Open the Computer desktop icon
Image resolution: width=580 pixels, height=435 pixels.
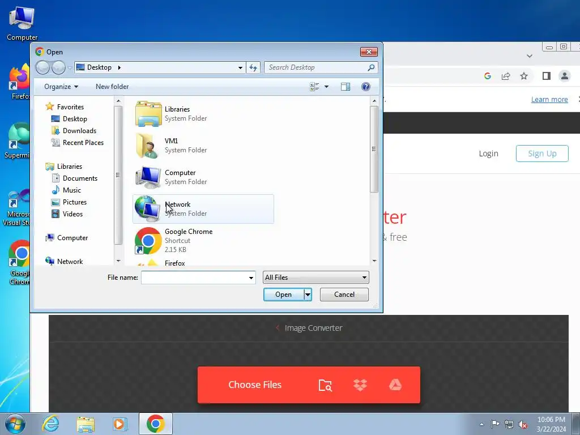pos(22,23)
